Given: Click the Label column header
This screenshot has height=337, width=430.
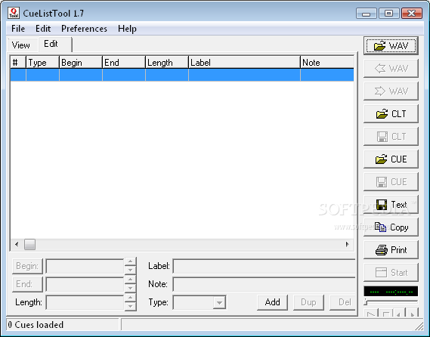Looking at the screenshot, I should coord(245,62).
